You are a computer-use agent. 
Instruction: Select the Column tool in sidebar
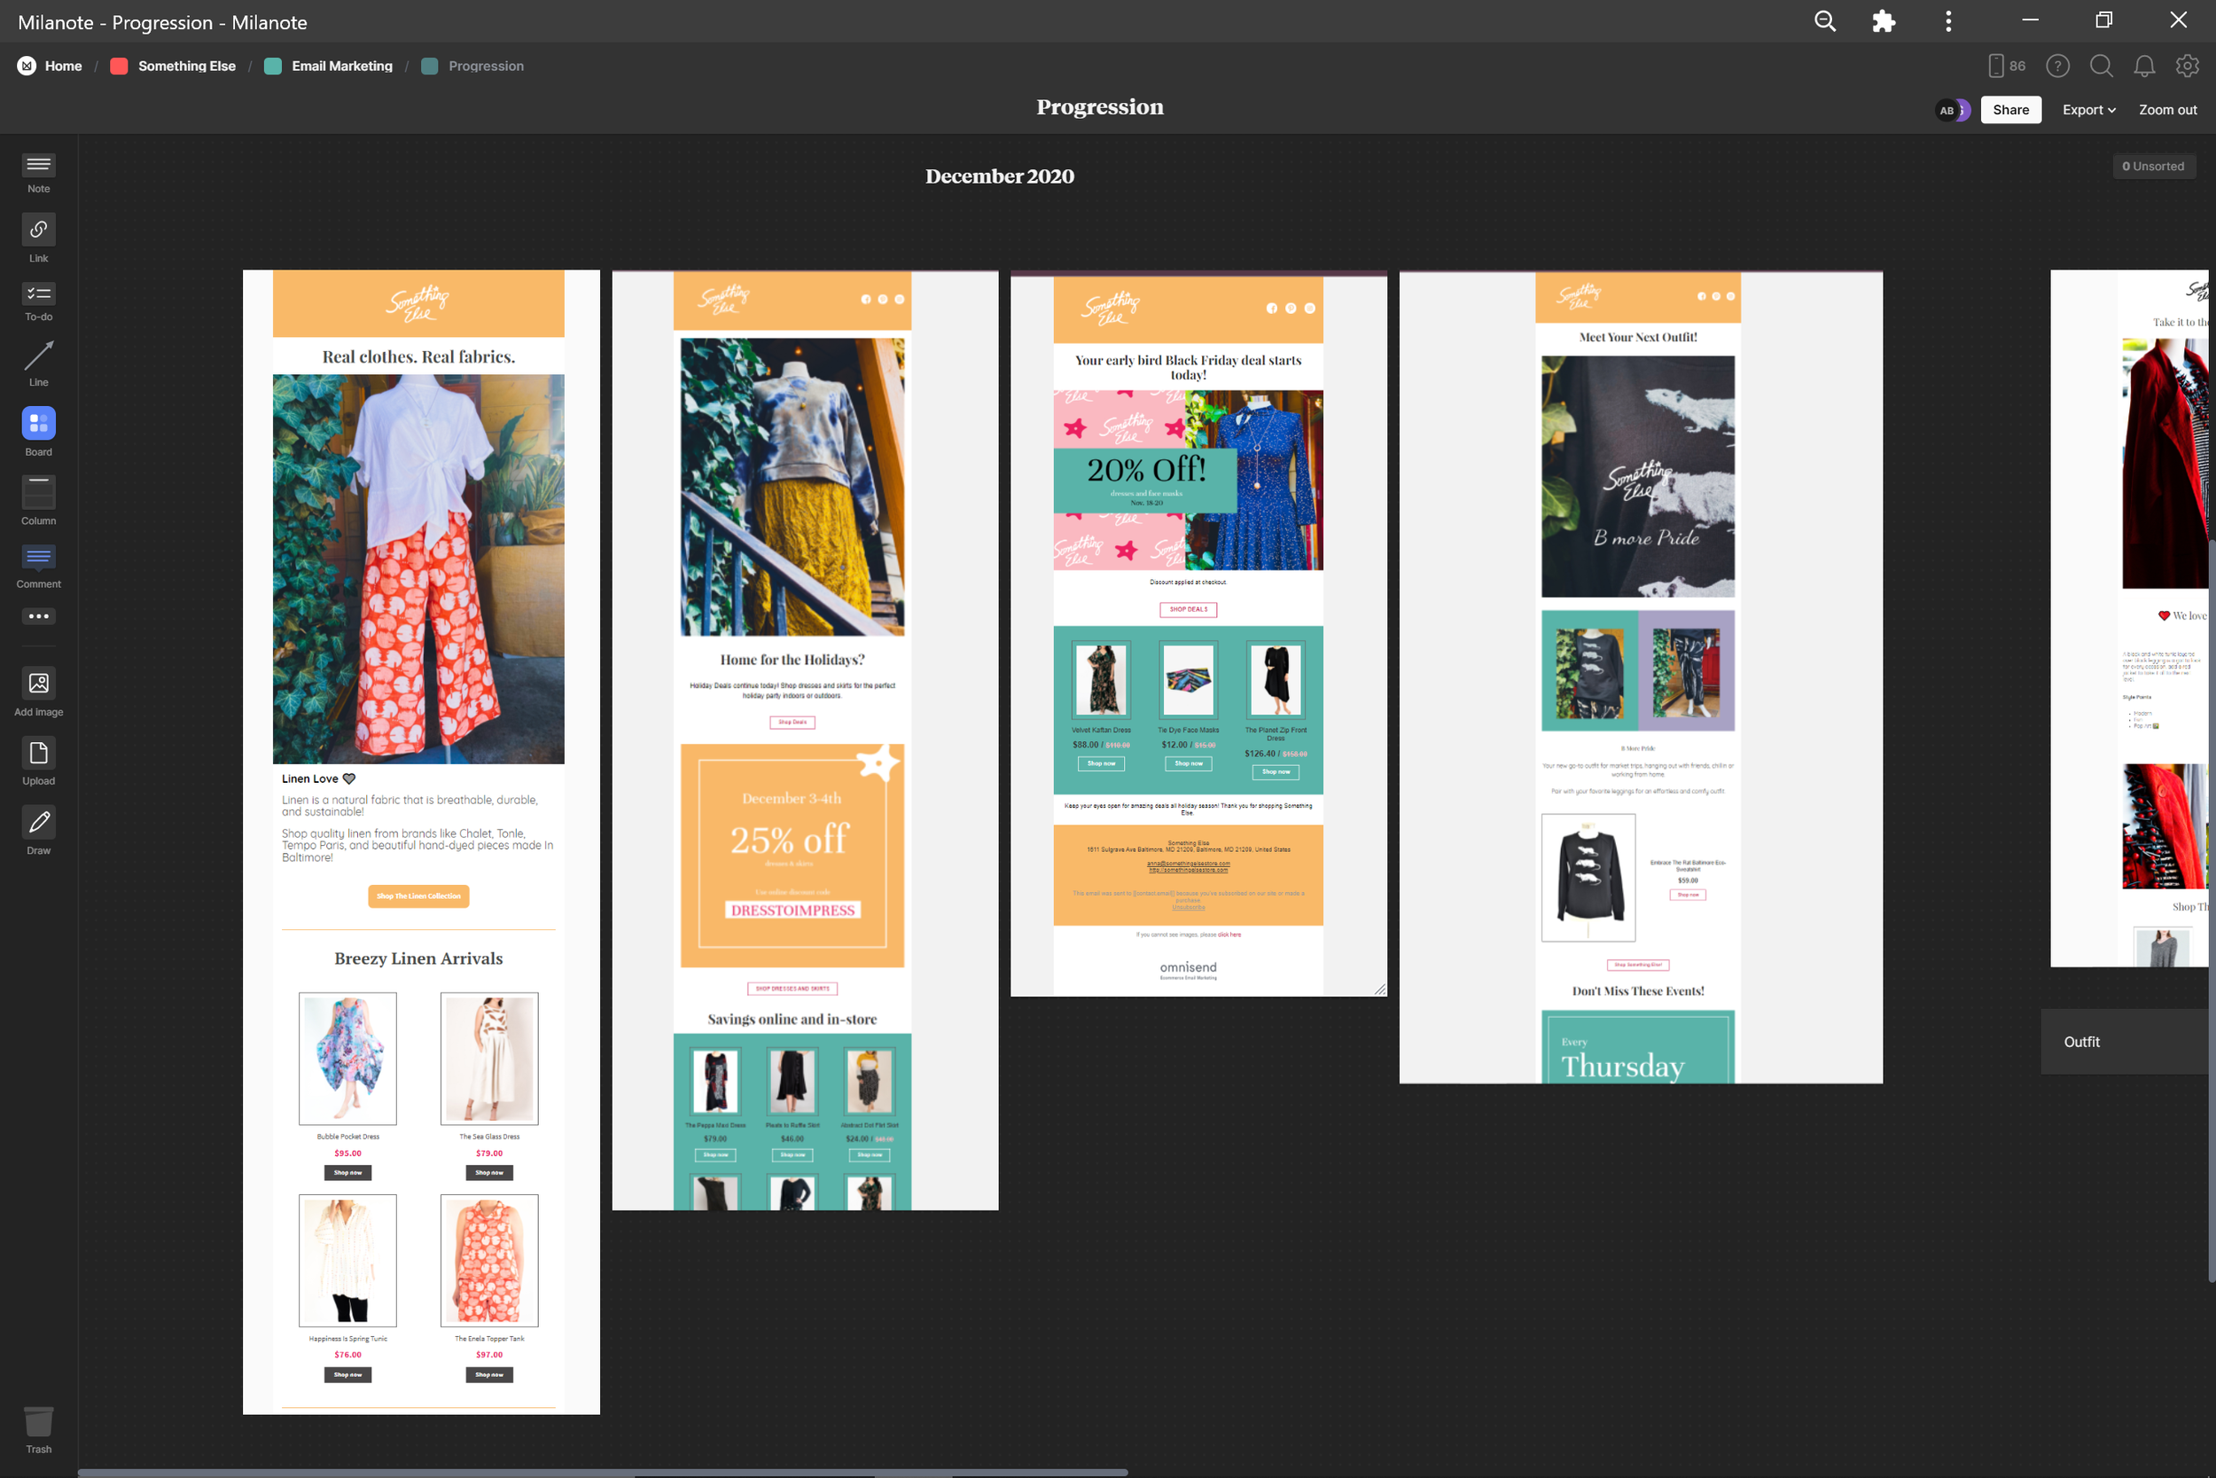(39, 501)
